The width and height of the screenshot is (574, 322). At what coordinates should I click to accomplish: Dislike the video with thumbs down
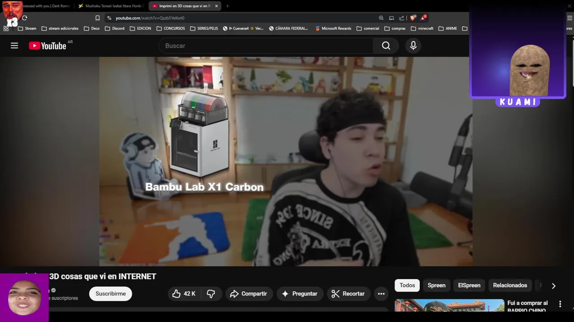(x=211, y=294)
